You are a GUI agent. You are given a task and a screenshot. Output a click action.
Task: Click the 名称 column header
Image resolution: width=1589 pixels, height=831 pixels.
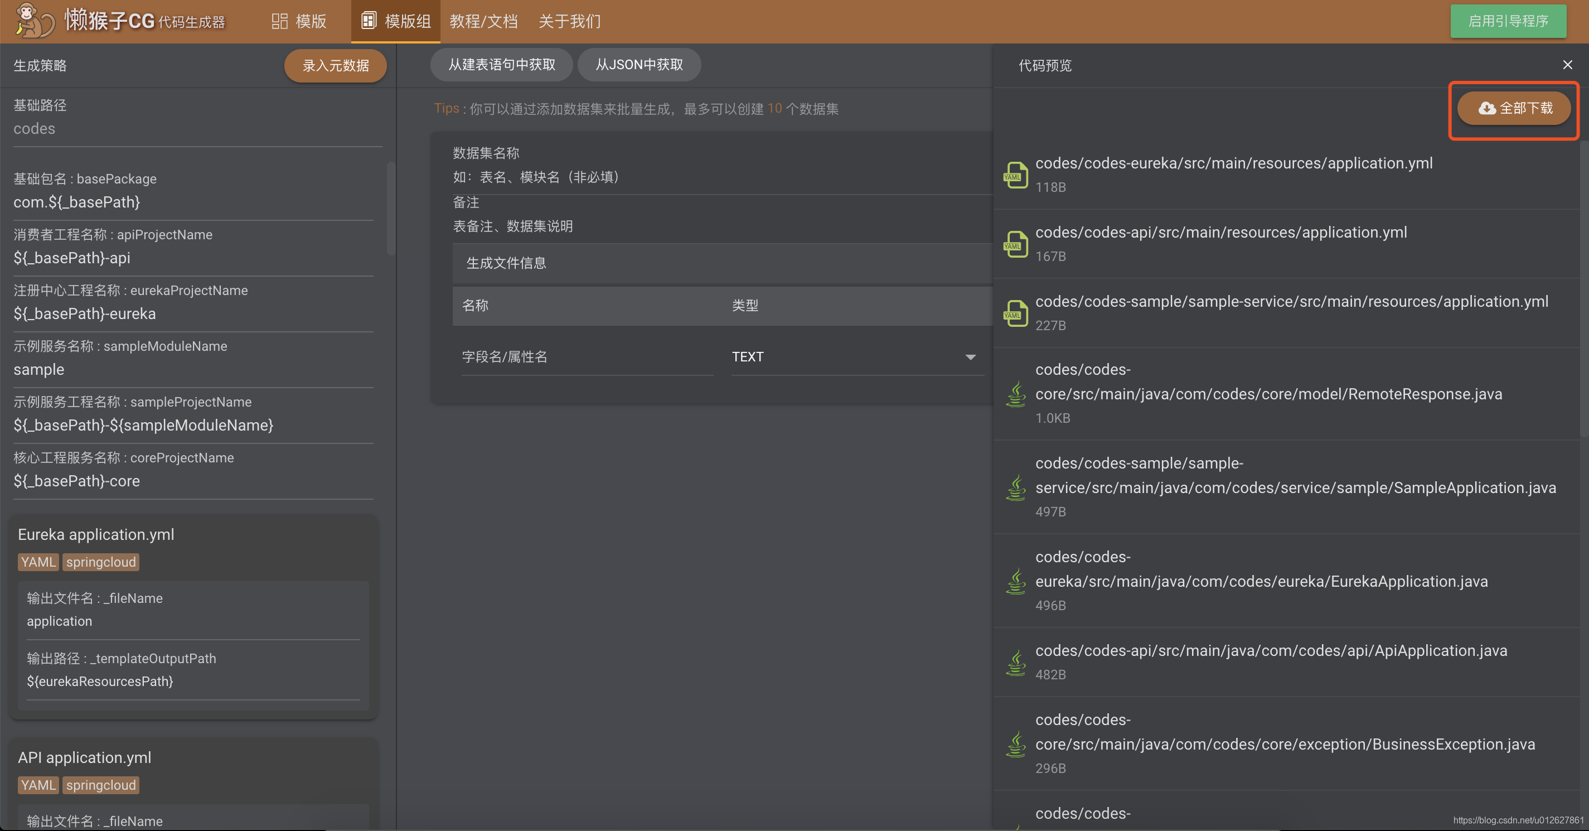[475, 306]
